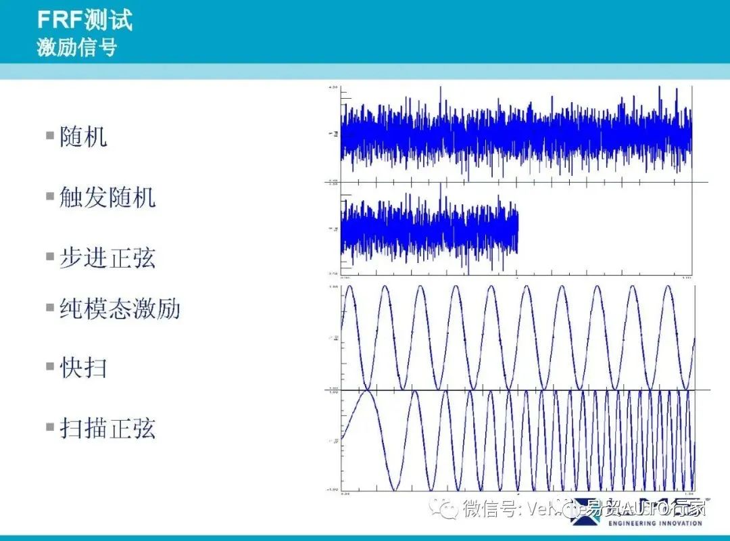Click the bullet text "随机"
Screen dimensions: 730x541
[x=83, y=137]
